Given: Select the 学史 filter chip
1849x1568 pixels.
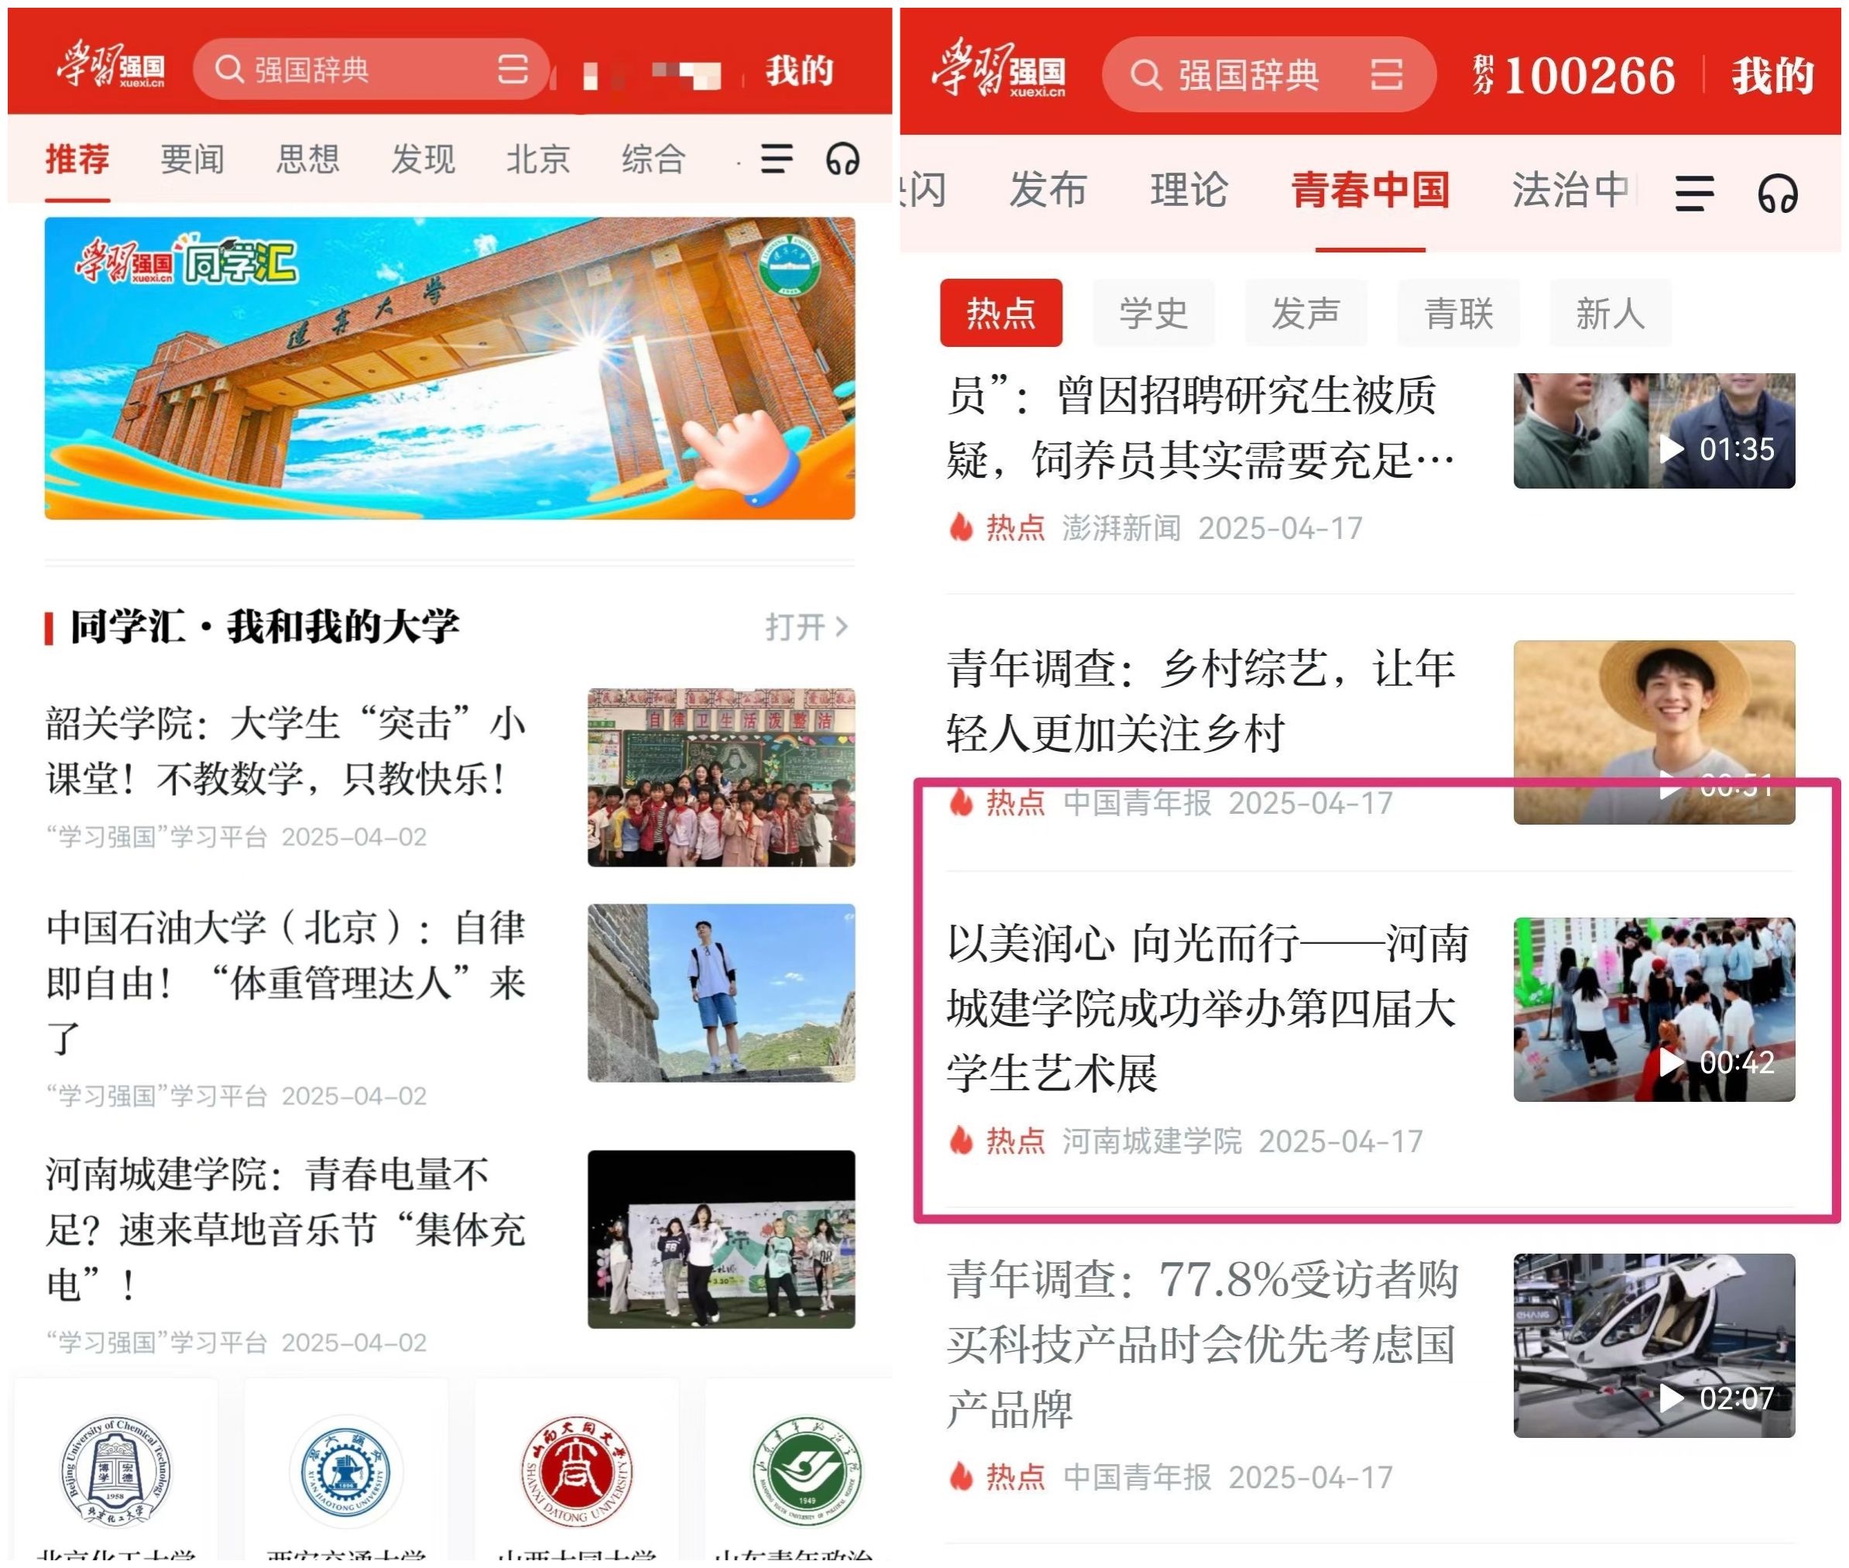Looking at the screenshot, I should coord(1153,313).
